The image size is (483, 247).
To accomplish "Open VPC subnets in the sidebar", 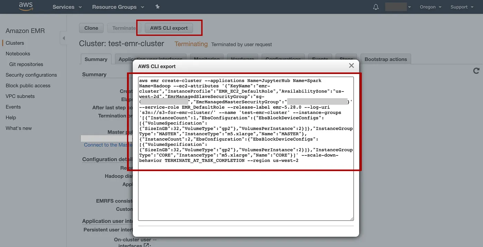I will [x=20, y=96].
